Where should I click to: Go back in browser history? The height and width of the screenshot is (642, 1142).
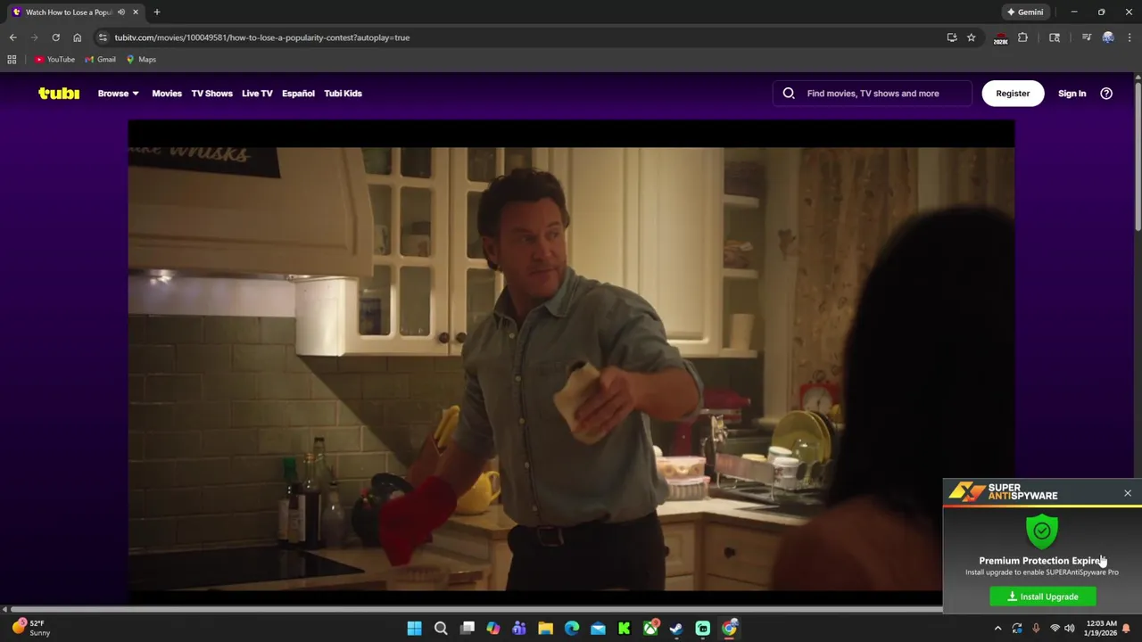(x=12, y=37)
